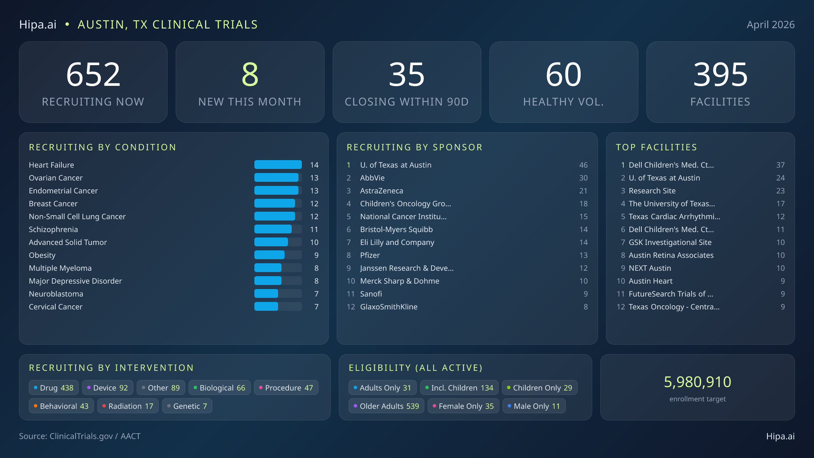Click the Adults Only 31 chip

pos(383,388)
